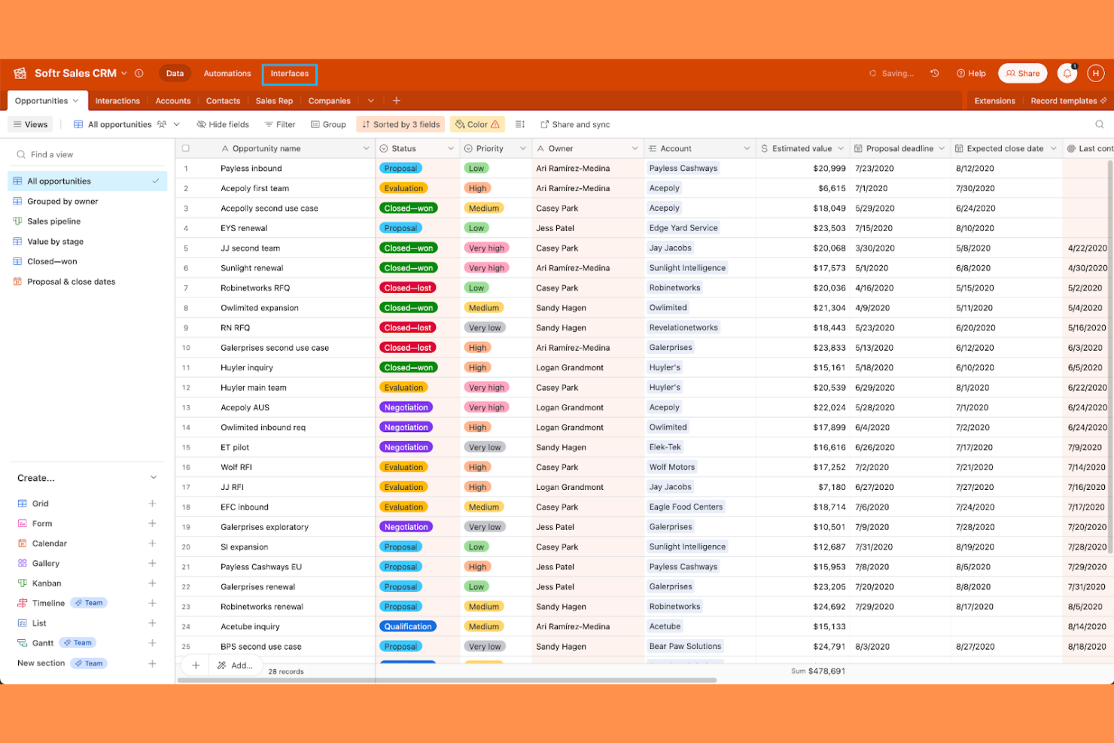Add a Timeline view with plus

[x=152, y=603]
